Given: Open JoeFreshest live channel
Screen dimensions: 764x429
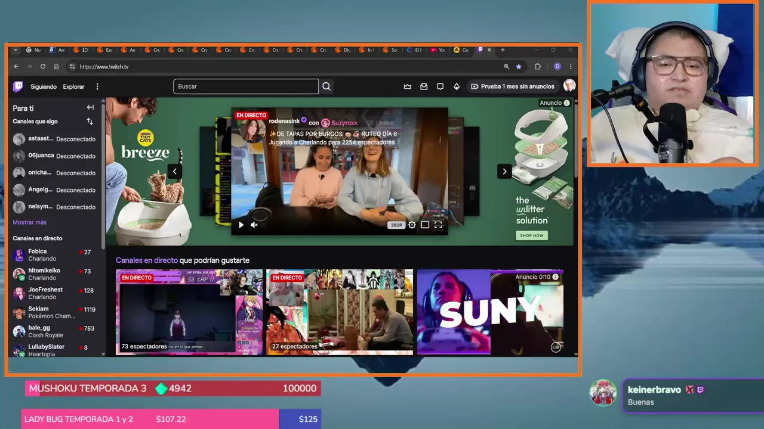Looking at the screenshot, I should [54, 293].
